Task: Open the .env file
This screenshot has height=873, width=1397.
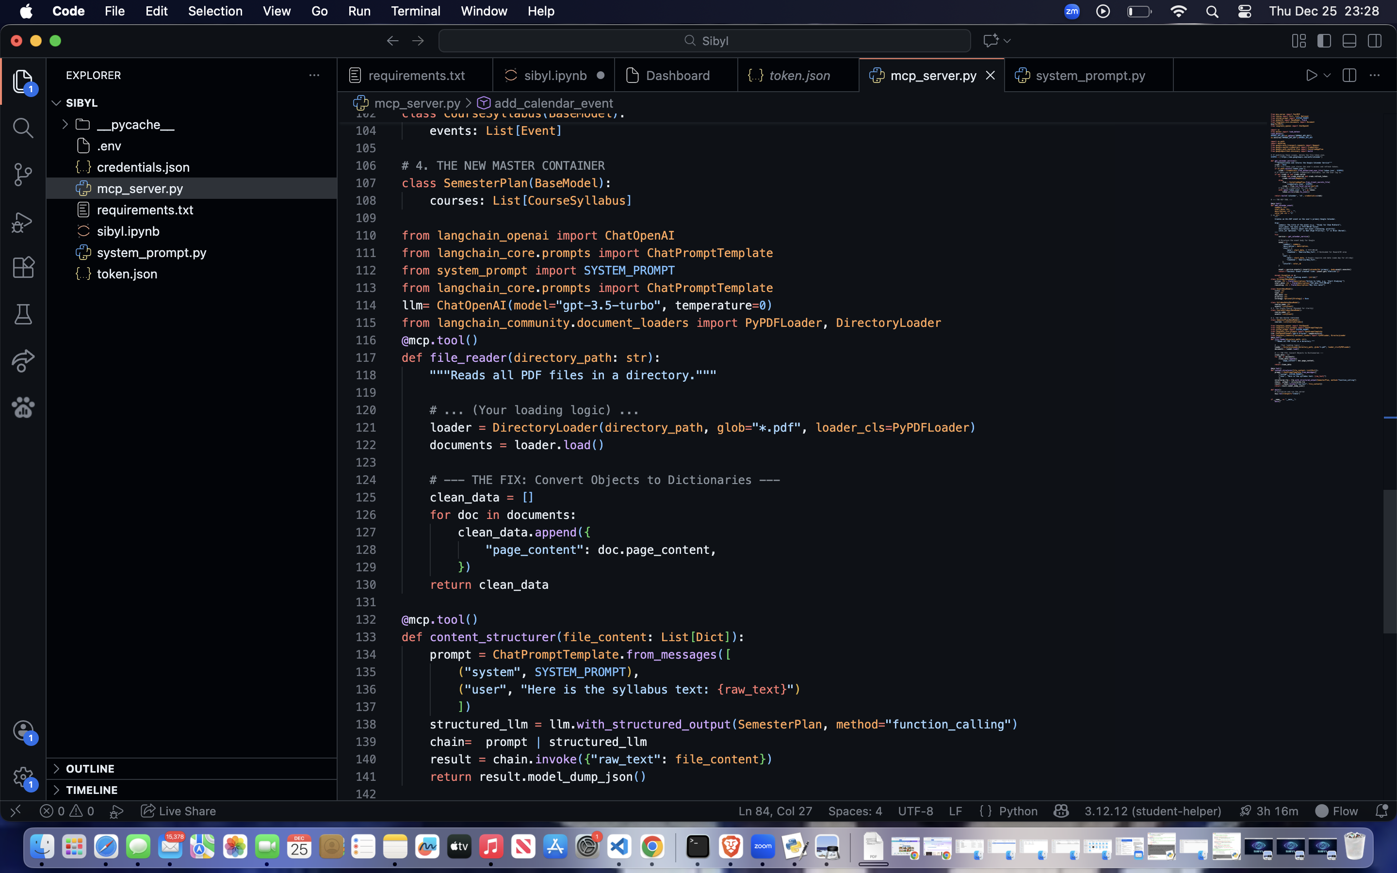Action: pyautogui.click(x=191, y=145)
